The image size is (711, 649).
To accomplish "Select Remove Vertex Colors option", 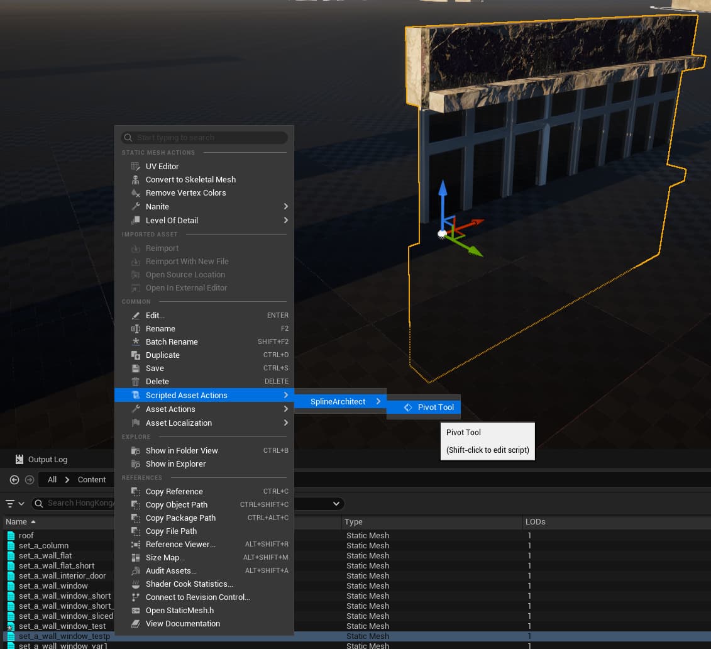I will pos(185,193).
